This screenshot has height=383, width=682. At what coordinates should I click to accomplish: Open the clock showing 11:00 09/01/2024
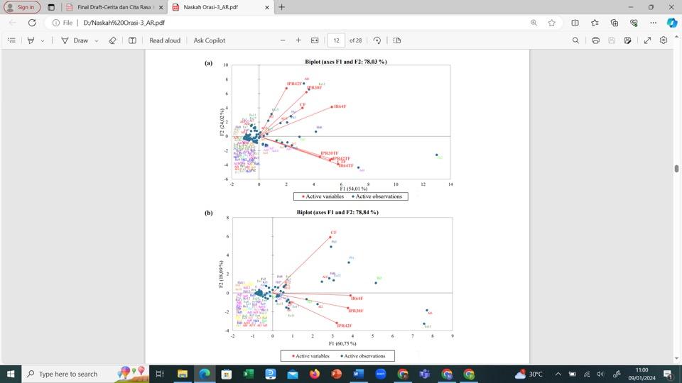tap(642, 374)
